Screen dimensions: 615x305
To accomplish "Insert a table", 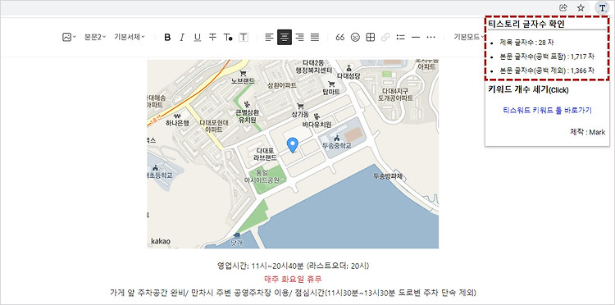I will click(x=371, y=37).
